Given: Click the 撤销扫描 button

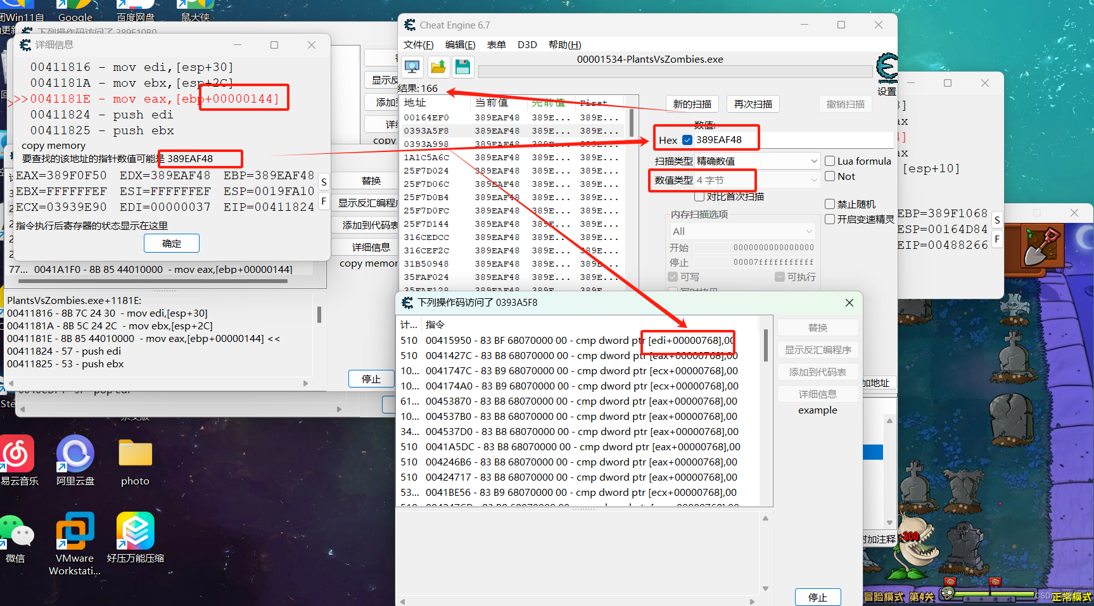Looking at the screenshot, I should 846,104.
